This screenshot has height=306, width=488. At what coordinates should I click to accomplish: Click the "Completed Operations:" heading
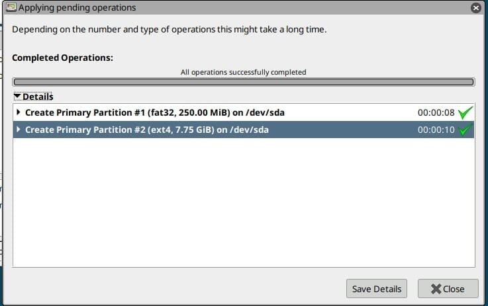point(63,57)
